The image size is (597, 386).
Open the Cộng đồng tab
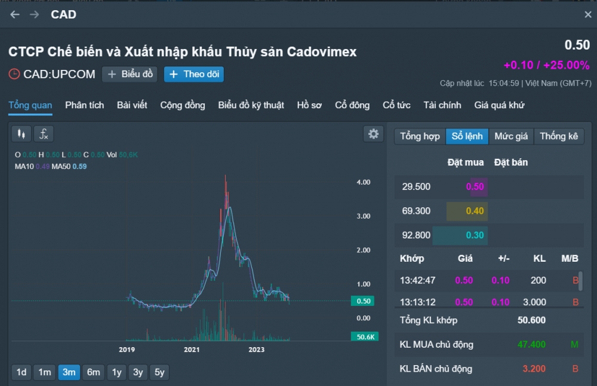click(x=183, y=105)
